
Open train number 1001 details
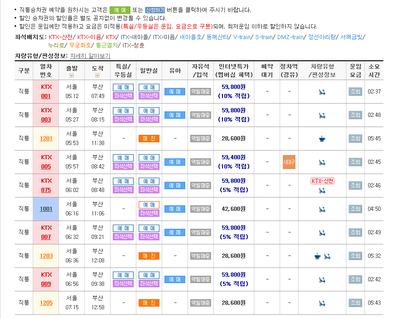(x=46, y=209)
